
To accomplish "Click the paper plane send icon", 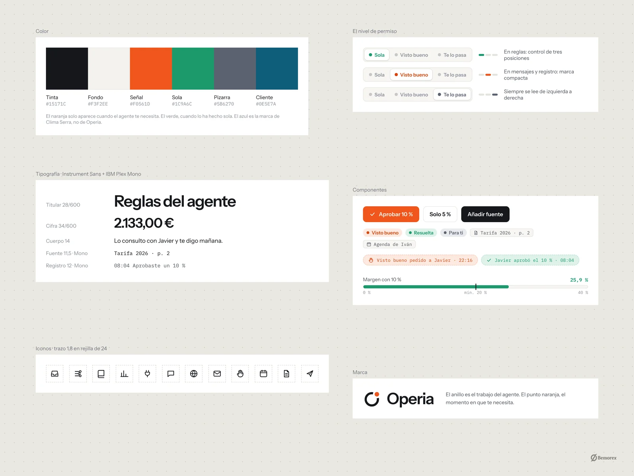I will coord(310,374).
